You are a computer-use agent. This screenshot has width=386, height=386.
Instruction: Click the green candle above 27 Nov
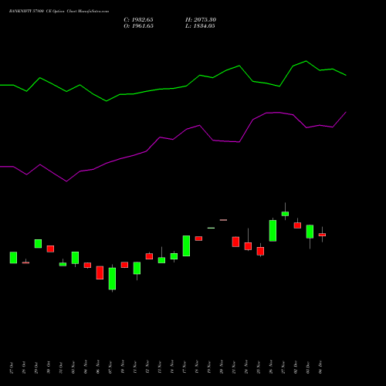click(285, 214)
